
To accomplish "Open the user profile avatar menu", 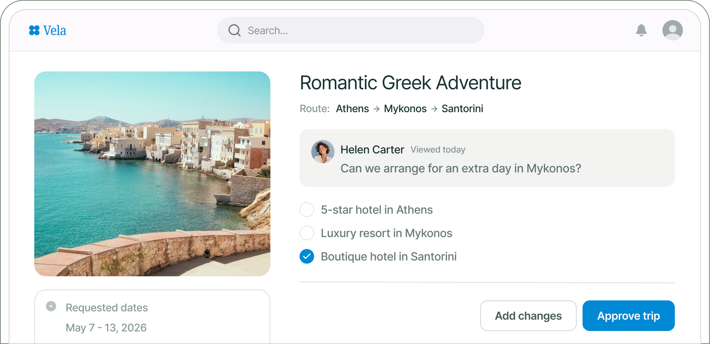I will point(672,30).
